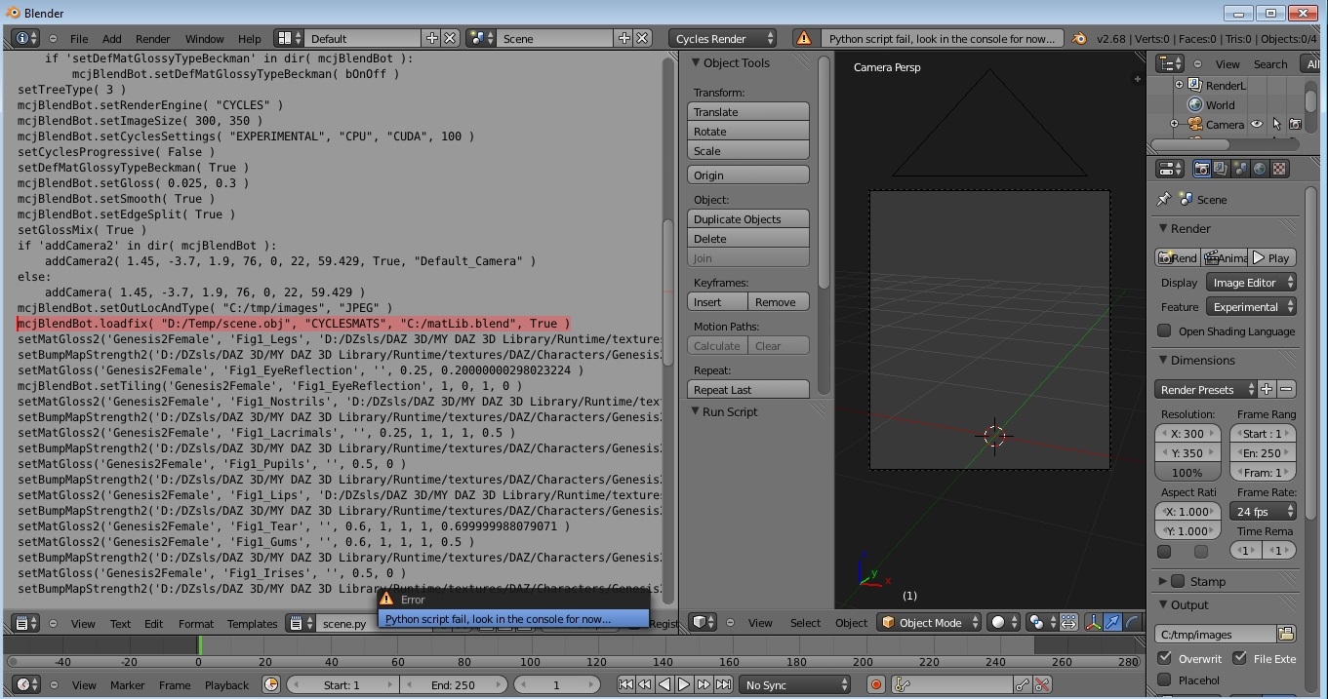The width and height of the screenshot is (1328, 699).
Task: Click the record keyframe button in timeline
Action: click(875, 685)
